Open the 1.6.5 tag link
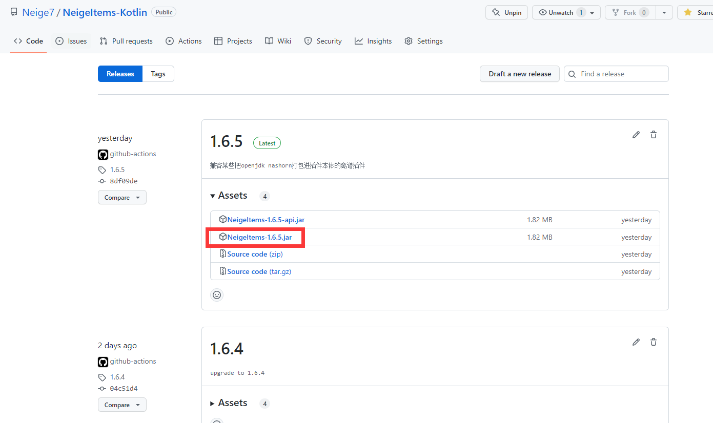The image size is (713, 423). click(117, 170)
